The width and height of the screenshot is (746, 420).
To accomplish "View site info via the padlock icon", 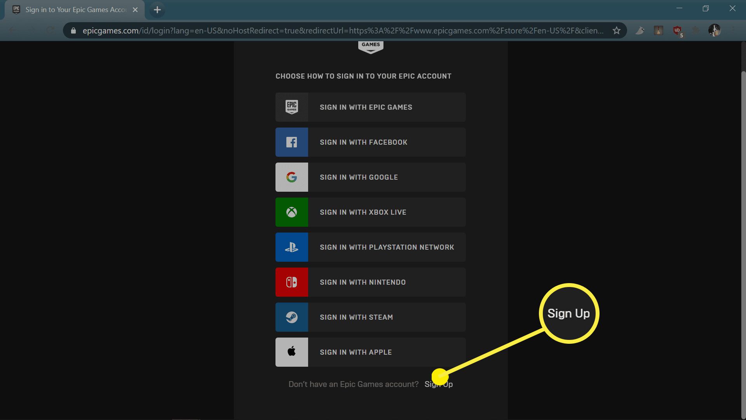I will click(73, 30).
